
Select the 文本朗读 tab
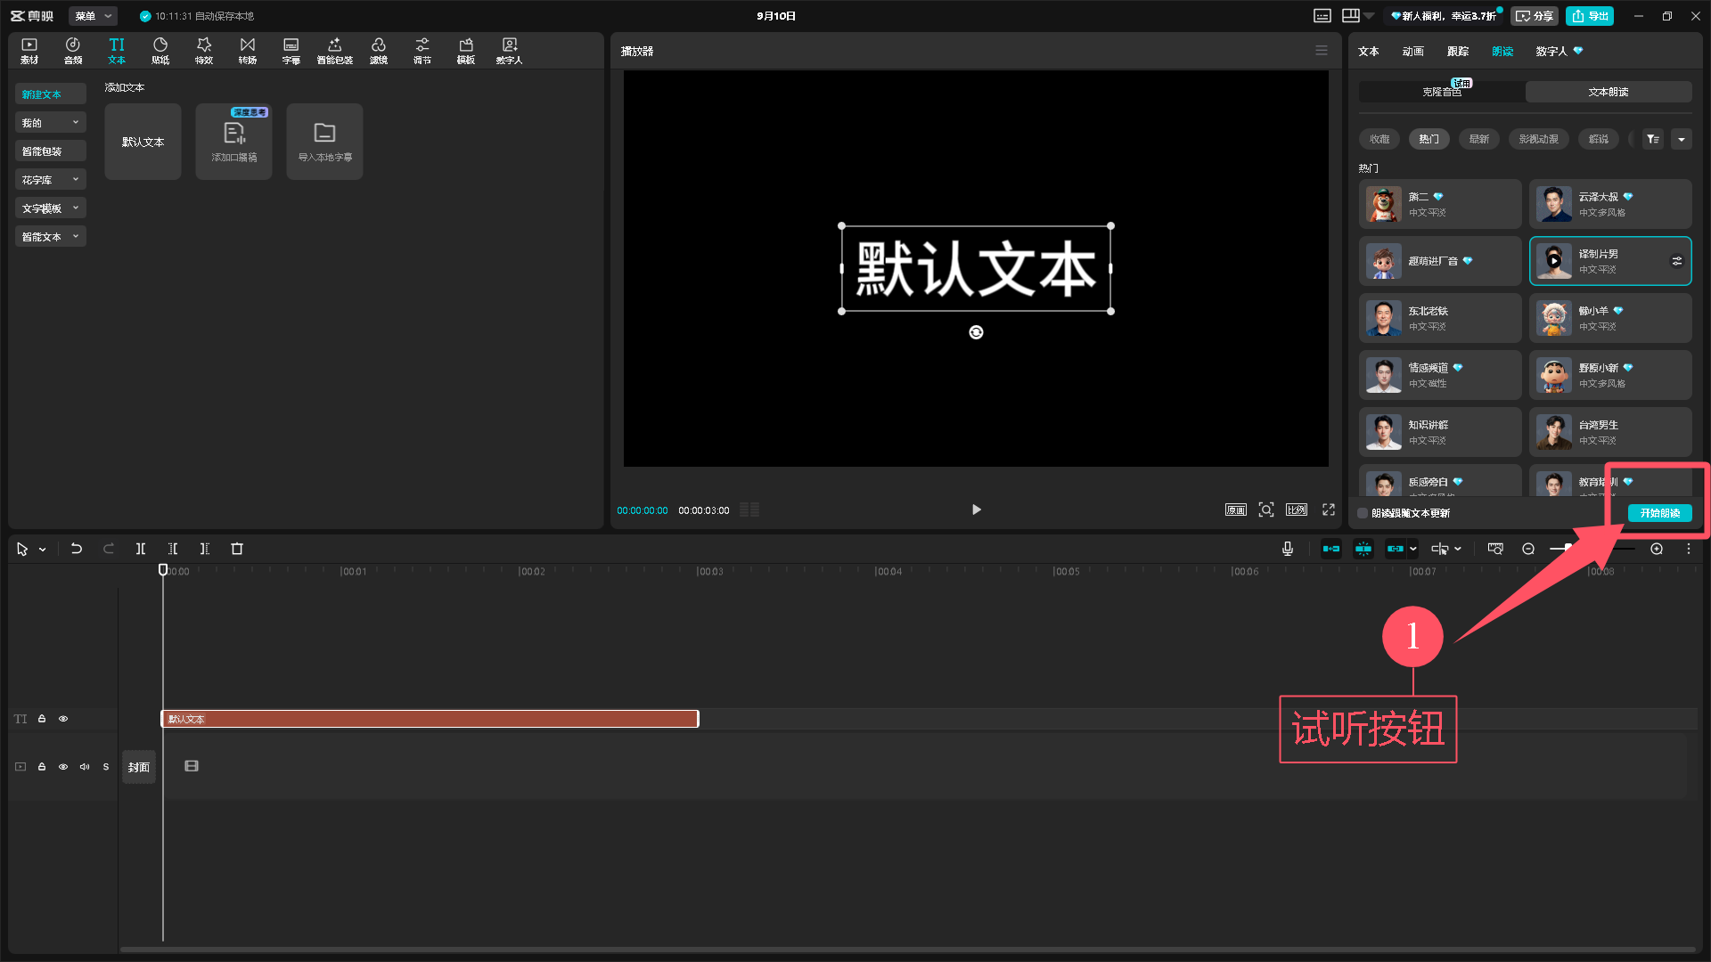pyautogui.click(x=1608, y=92)
